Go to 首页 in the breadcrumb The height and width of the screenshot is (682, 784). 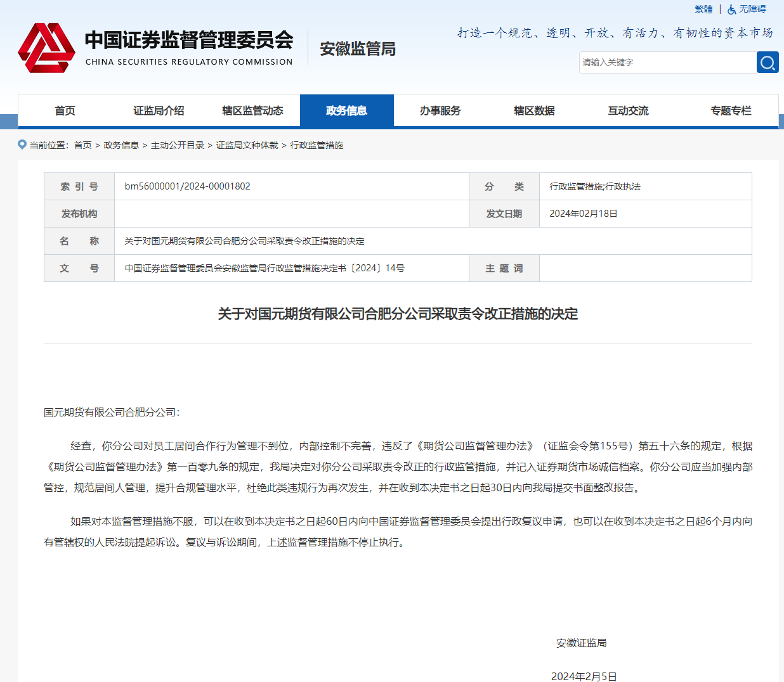pos(83,145)
